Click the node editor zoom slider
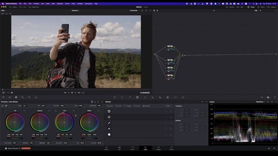Viewport: 278px width, 156px height. click(214, 10)
